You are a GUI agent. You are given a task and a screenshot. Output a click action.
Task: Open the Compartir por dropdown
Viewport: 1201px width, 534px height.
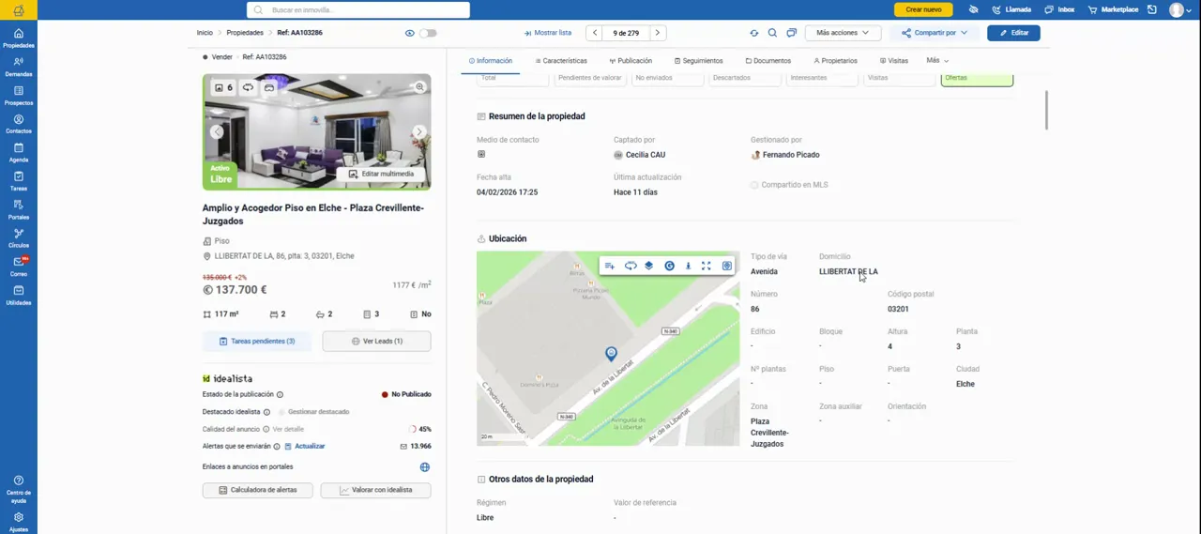[x=935, y=33]
